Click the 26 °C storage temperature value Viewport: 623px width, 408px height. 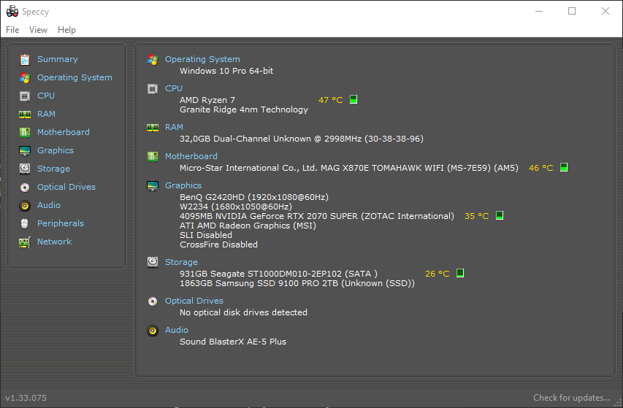(437, 274)
